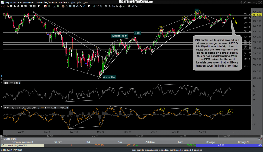
Task: Collapse the Quote Panel expander
Action: [2, 139]
